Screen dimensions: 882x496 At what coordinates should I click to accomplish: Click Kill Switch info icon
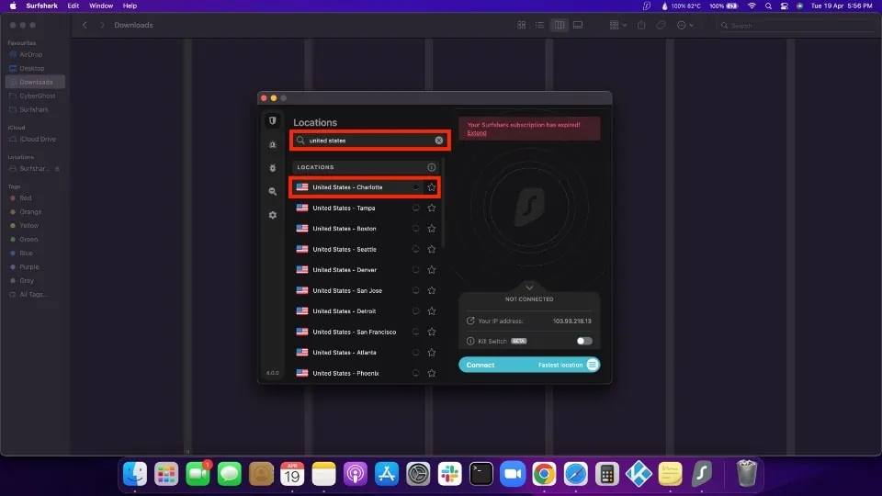[470, 342]
